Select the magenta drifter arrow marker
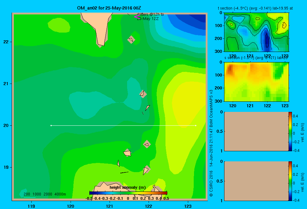 pyautogui.click(x=137, y=17)
